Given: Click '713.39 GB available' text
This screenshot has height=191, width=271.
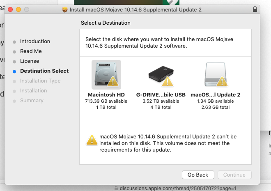Looking at the screenshot, I should pyautogui.click(x=106, y=101).
